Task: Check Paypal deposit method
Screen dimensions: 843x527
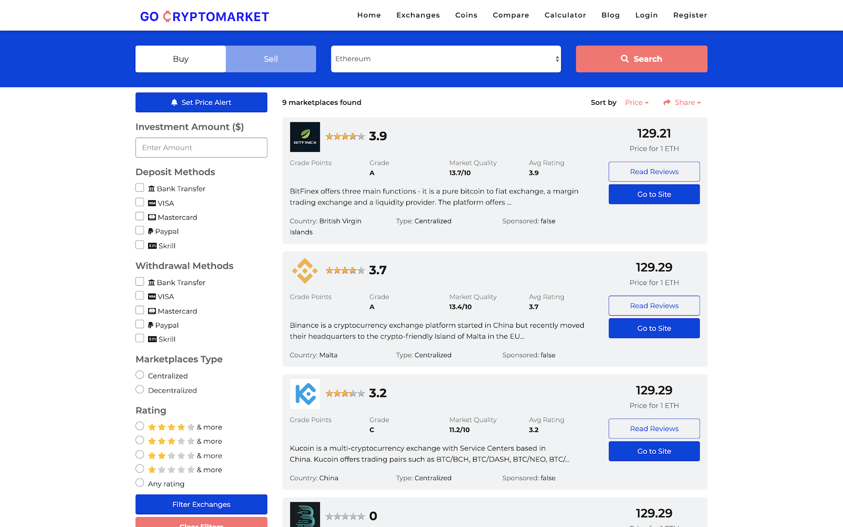Action: coord(140,230)
